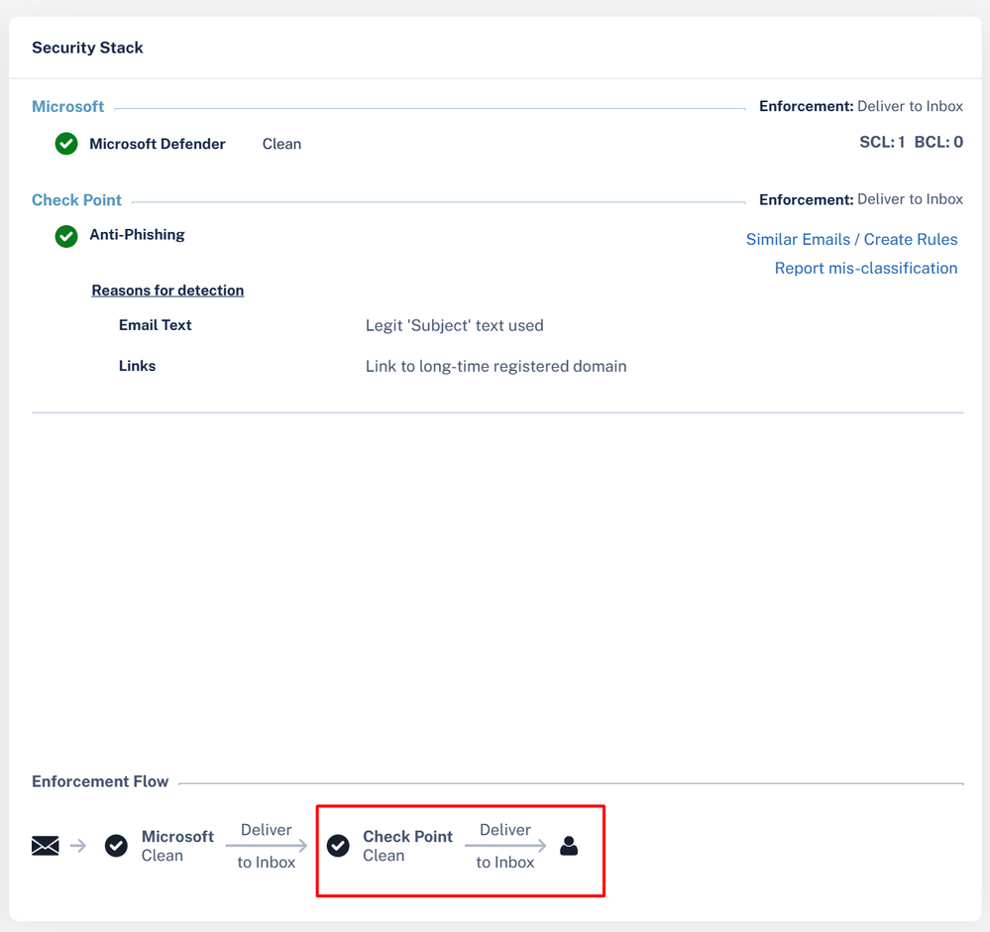
Task: Select the Microsoft section heading
Action: [x=67, y=106]
